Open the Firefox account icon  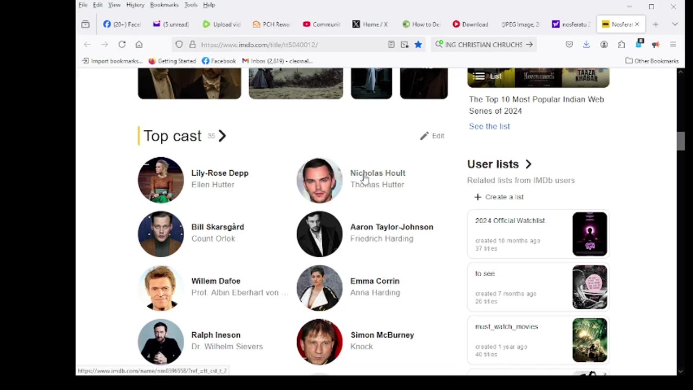coord(604,44)
